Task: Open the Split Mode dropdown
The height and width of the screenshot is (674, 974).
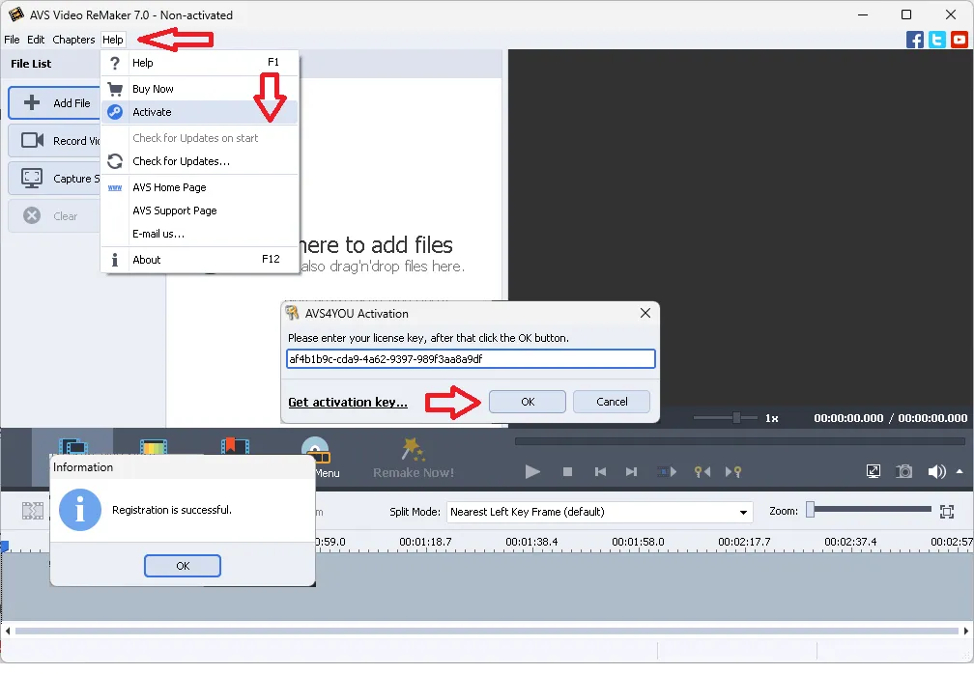Action: tap(600, 512)
